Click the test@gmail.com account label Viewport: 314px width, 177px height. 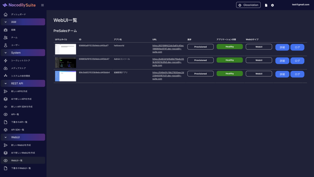301,4
